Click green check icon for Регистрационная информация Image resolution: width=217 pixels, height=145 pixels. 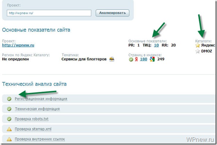[x=9, y=99]
